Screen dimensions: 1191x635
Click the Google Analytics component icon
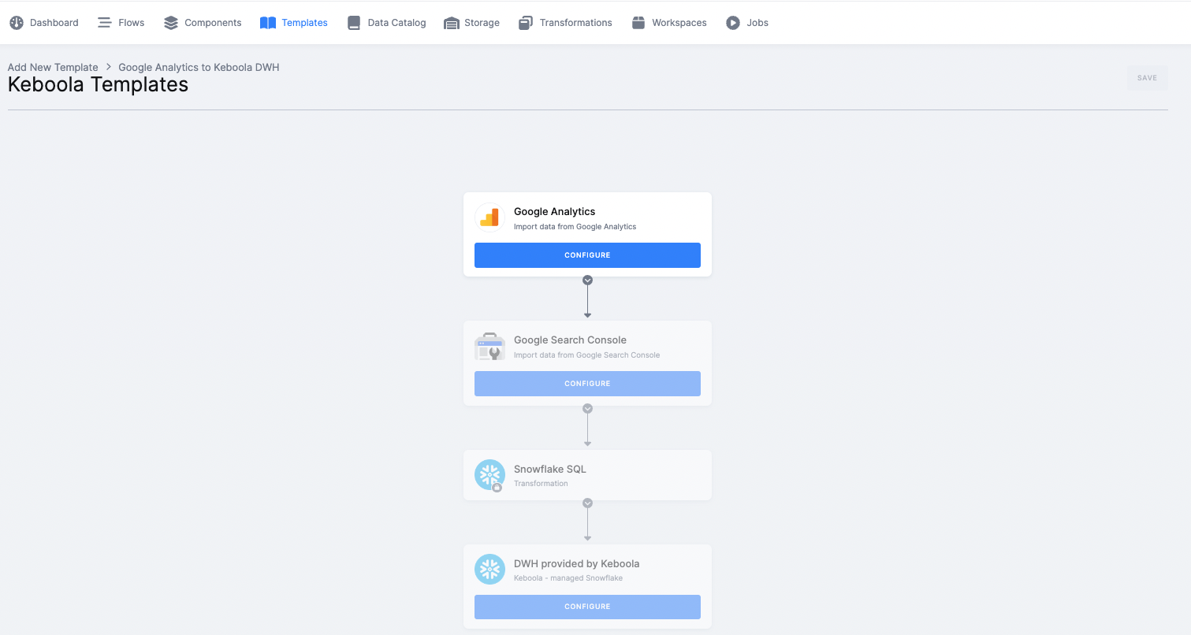click(x=489, y=217)
